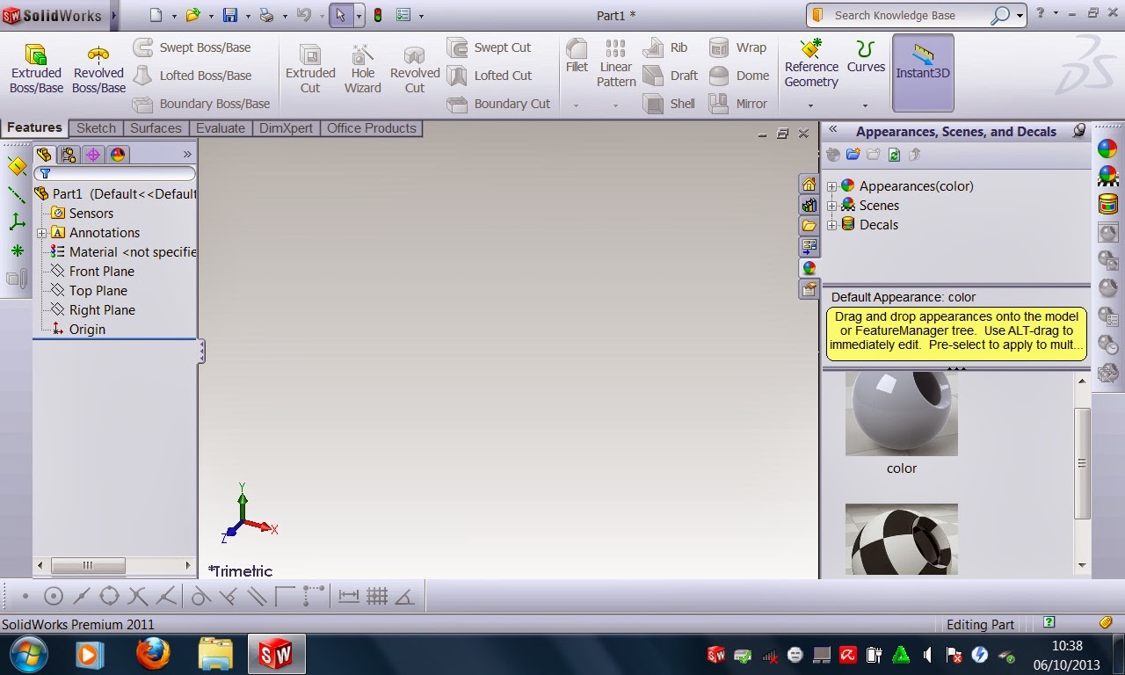Pin the Appearances task pane
Image resolution: width=1125 pixels, height=675 pixels.
1078,131
